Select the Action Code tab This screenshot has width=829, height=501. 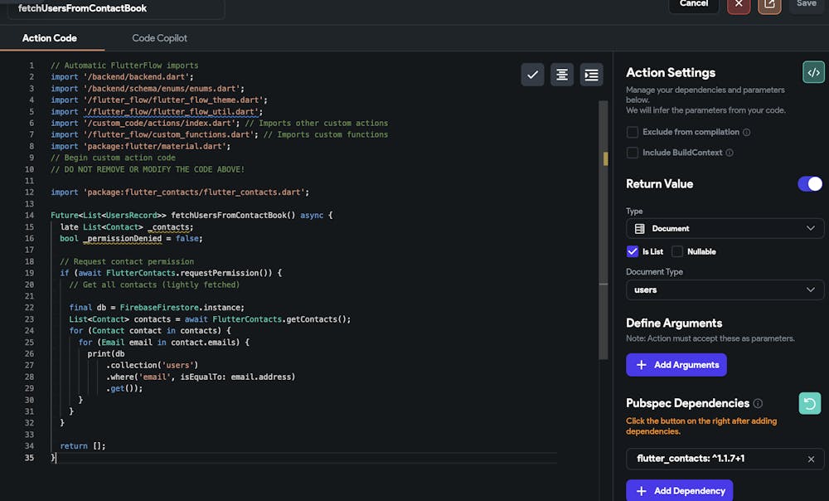[x=50, y=38]
